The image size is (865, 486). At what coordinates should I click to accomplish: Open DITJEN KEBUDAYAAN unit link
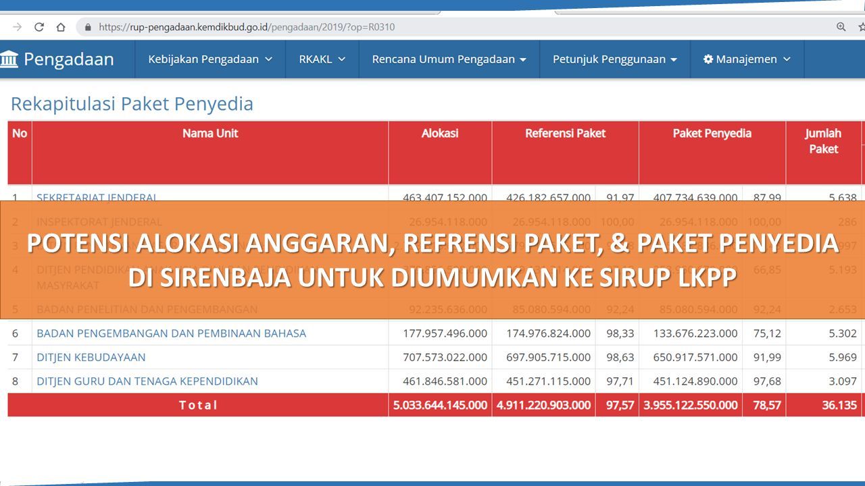(91, 357)
